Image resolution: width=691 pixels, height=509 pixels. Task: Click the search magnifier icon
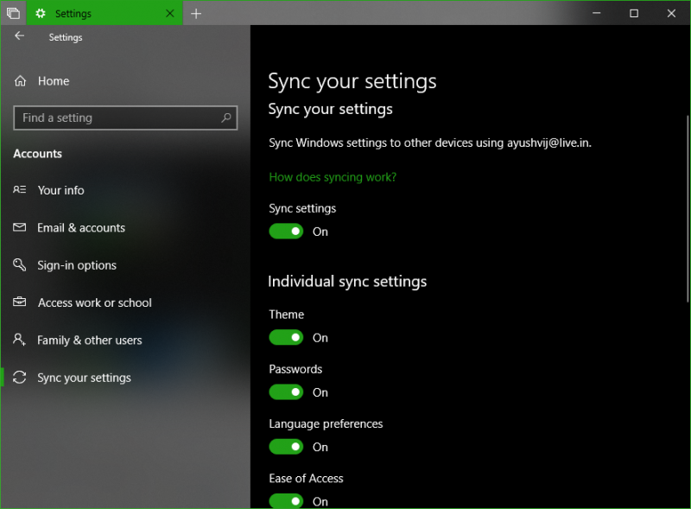[226, 118]
